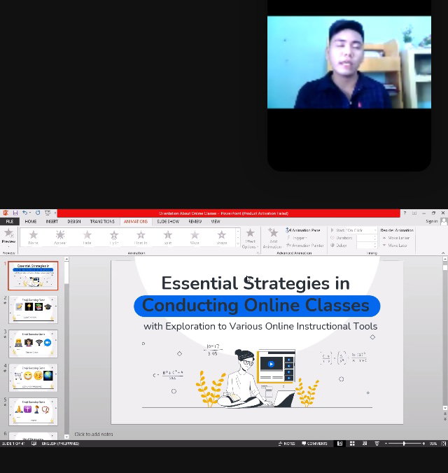The height and width of the screenshot is (473, 448).
Task: Click the PowerPoint app icon in title bar
Action: click(x=6, y=213)
